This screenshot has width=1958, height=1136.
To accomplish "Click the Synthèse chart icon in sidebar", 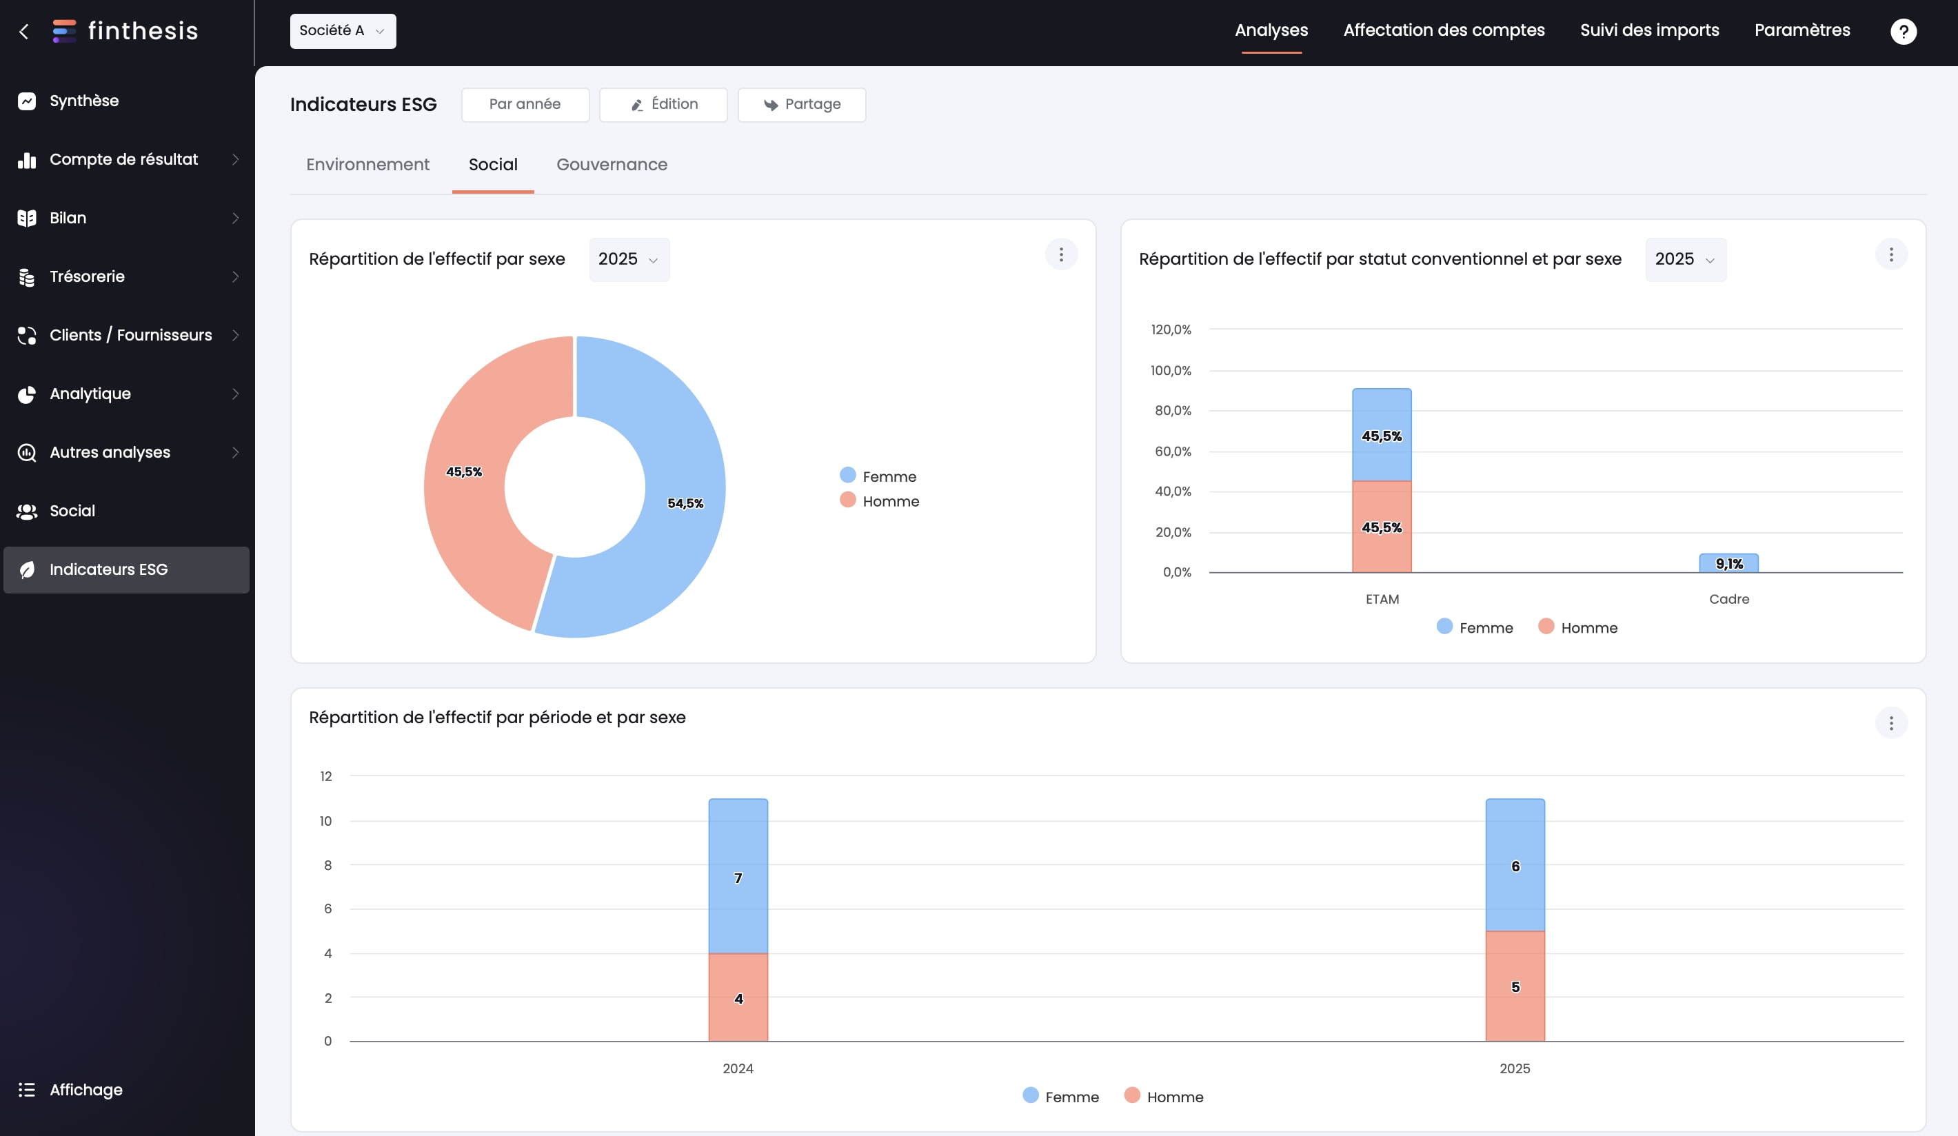I will pyautogui.click(x=26, y=101).
